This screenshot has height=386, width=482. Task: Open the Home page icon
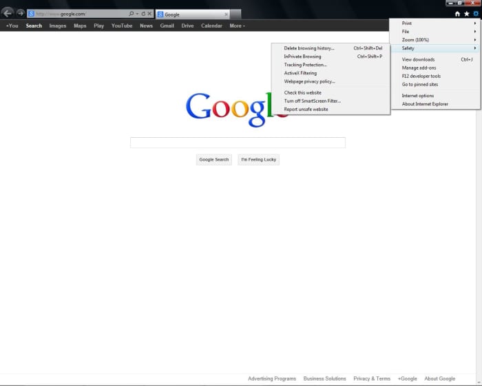click(457, 14)
